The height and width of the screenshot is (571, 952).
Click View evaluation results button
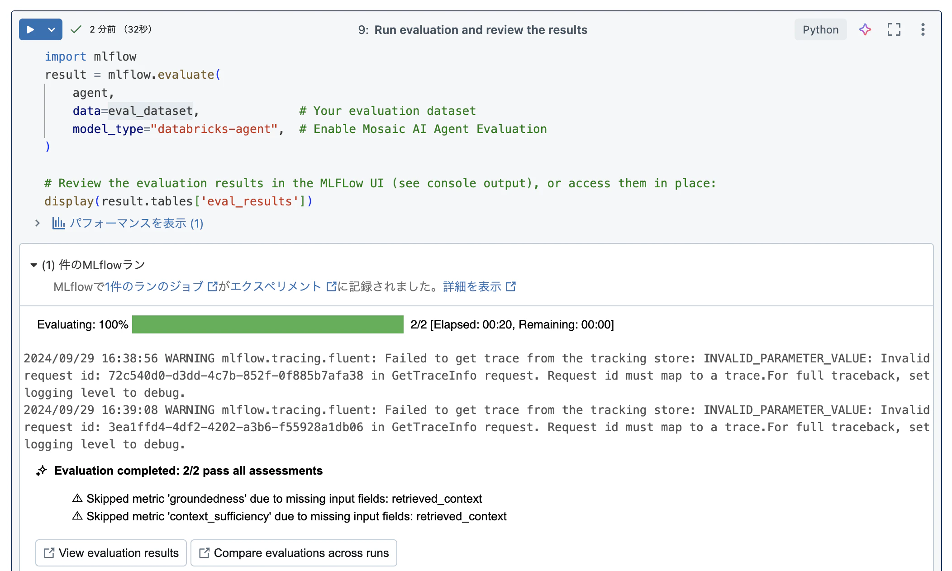(x=111, y=553)
